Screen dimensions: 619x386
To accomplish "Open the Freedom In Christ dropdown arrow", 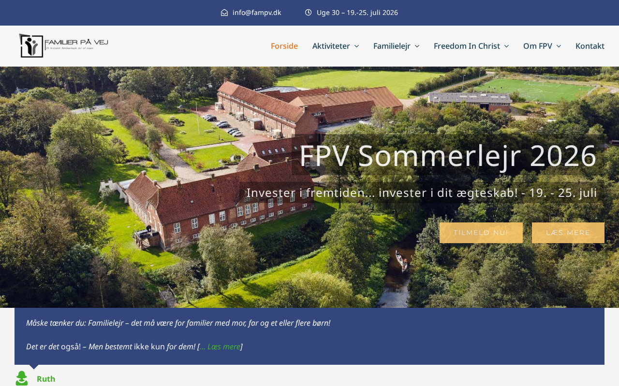I will tap(506, 46).
